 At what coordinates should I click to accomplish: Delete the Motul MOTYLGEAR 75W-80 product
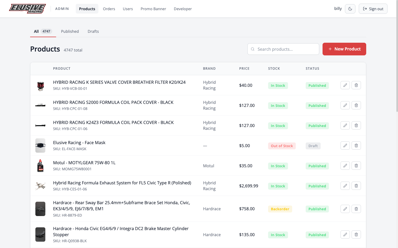point(356,166)
